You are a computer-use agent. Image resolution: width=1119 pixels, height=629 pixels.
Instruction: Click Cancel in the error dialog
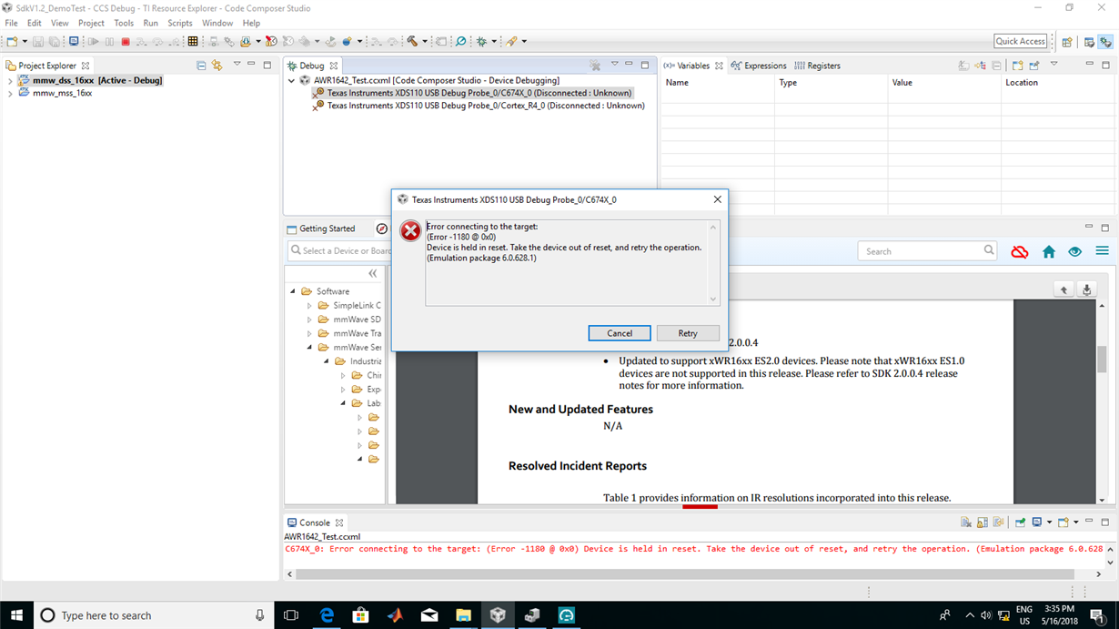pos(620,333)
